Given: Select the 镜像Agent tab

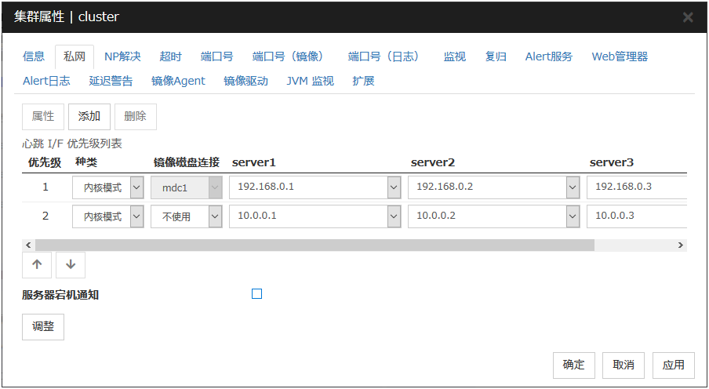Looking at the screenshot, I should (178, 81).
